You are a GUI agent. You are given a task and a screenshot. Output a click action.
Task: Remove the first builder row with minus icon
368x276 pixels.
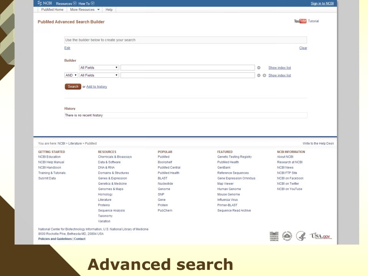(259, 67)
